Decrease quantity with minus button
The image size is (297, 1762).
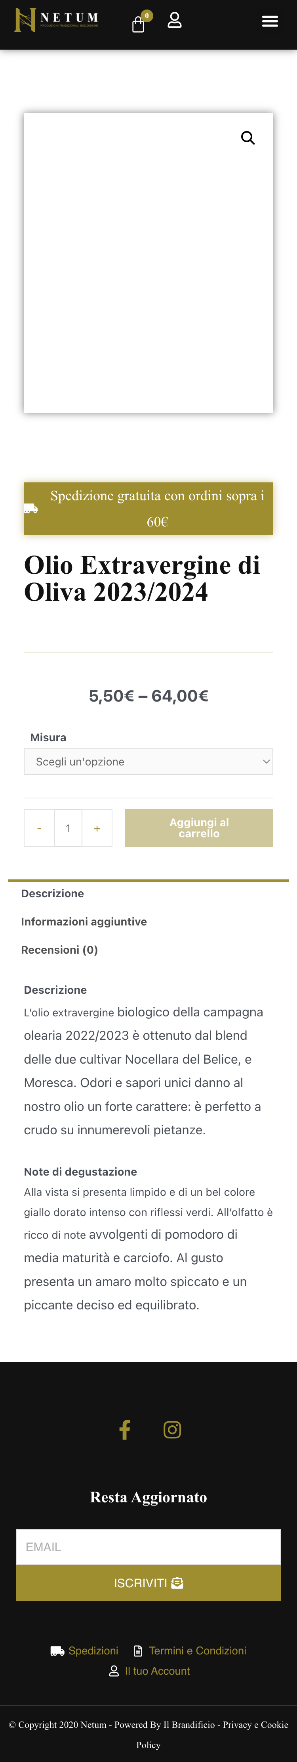[39, 828]
